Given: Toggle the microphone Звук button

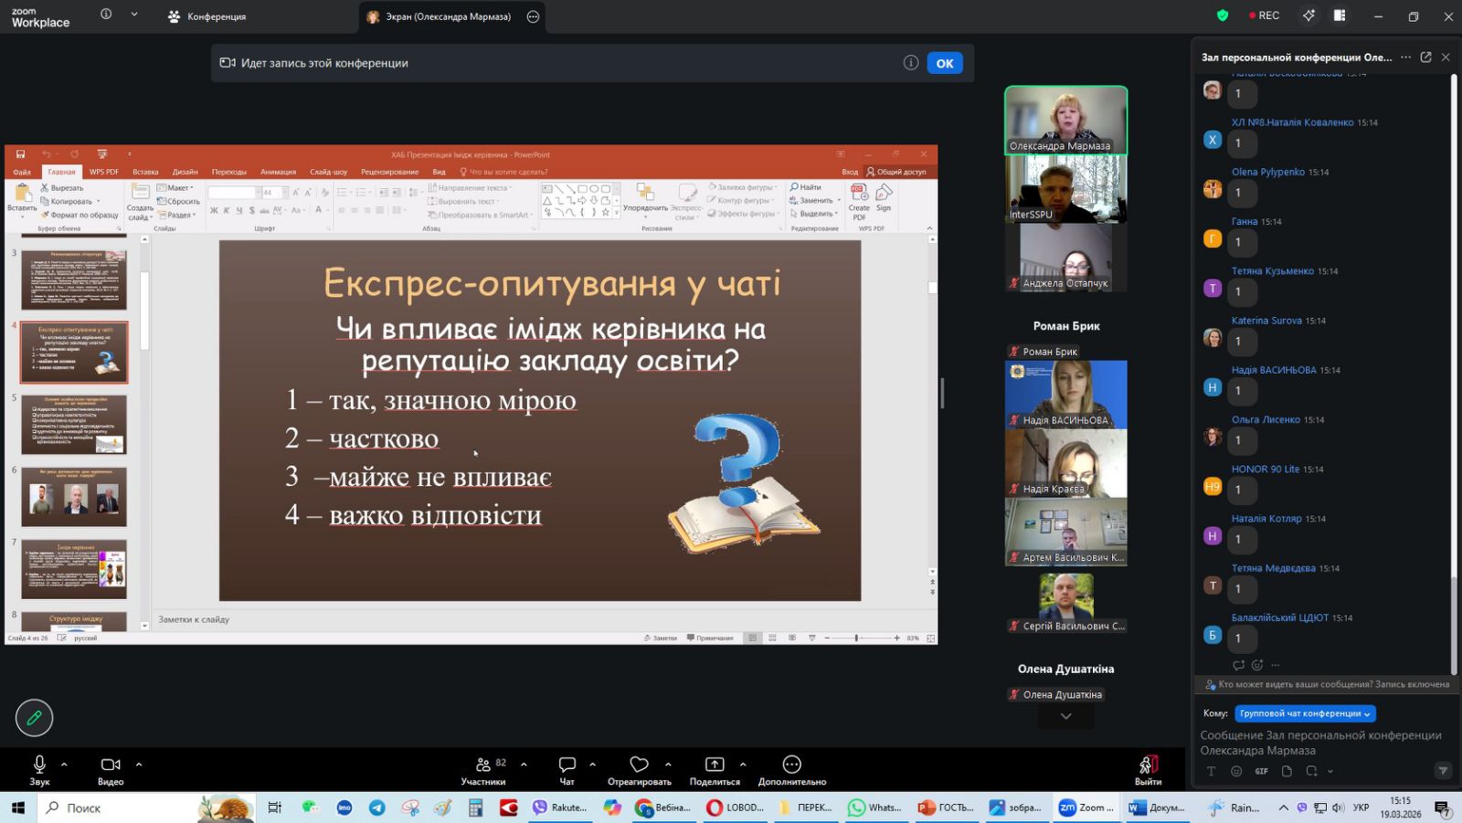Looking at the screenshot, I should 39,770.
